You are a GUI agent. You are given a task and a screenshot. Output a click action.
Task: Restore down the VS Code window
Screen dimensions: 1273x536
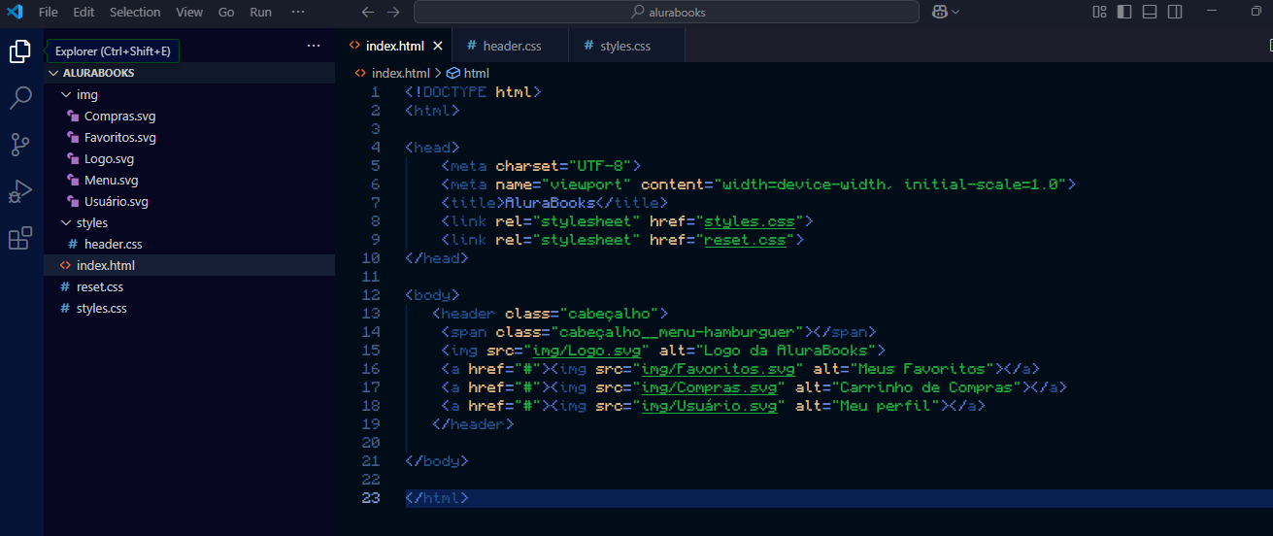point(1256,12)
